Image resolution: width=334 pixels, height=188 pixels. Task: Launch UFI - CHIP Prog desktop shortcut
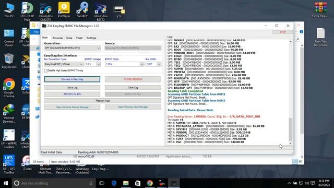click(27, 11)
